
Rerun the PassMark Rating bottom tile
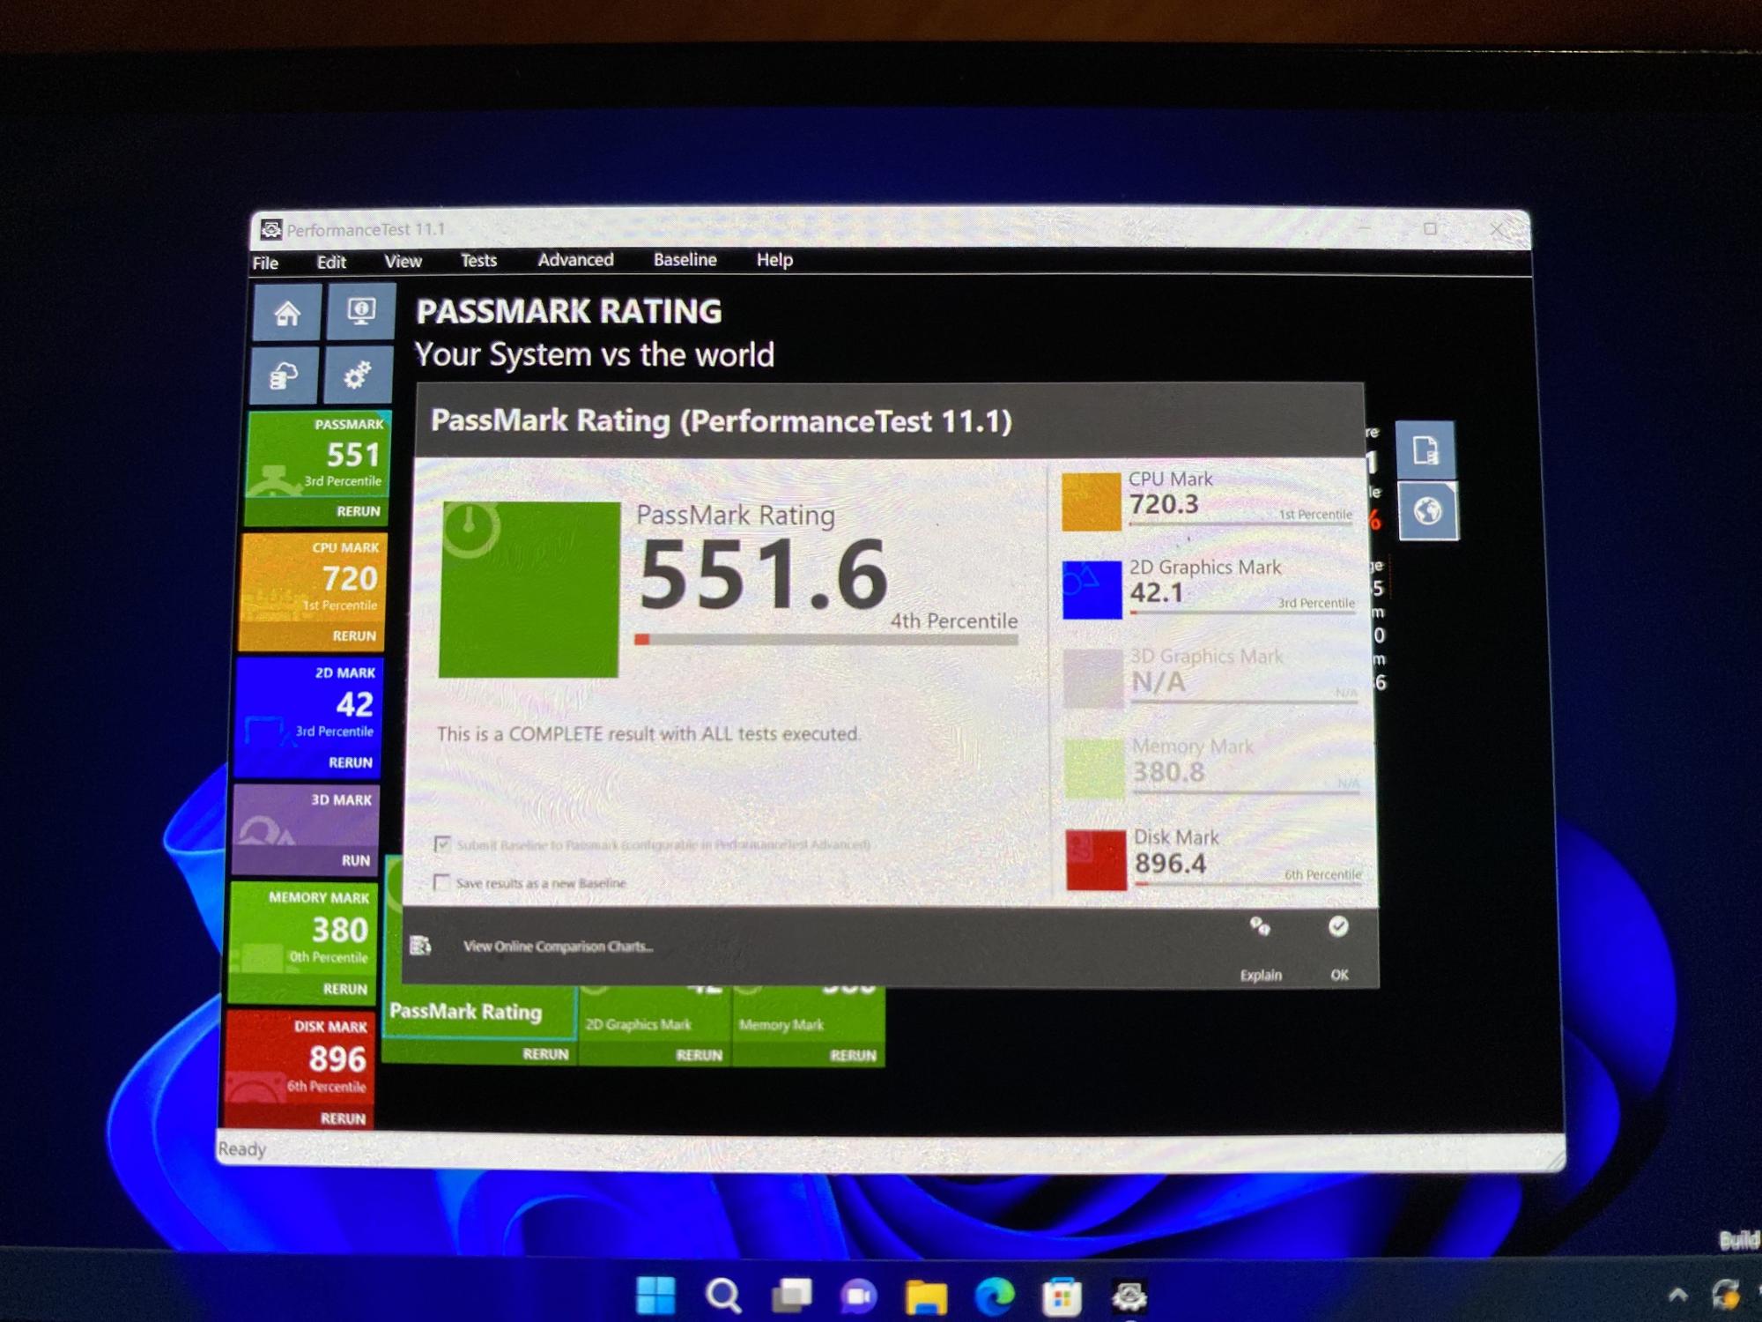click(x=545, y=1054)
